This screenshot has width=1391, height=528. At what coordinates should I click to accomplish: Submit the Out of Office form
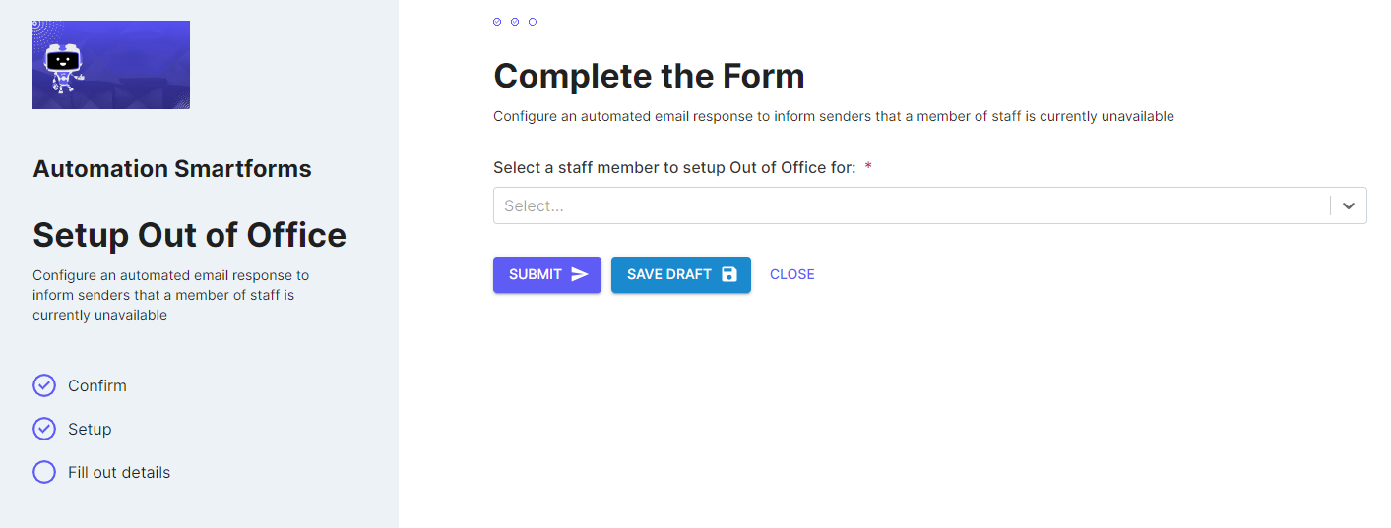tap(547, 274)
